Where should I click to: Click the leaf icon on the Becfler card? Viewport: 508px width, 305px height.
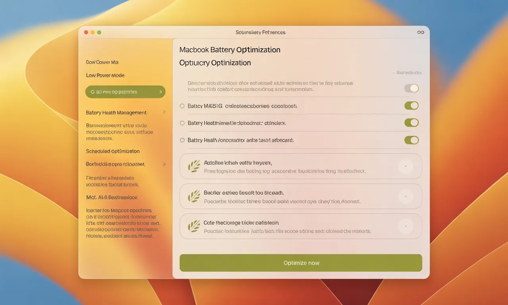pos(194,196)
